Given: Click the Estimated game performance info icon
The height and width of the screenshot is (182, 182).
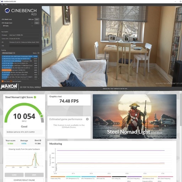Looking at the screenshot, I should (87, 119).
